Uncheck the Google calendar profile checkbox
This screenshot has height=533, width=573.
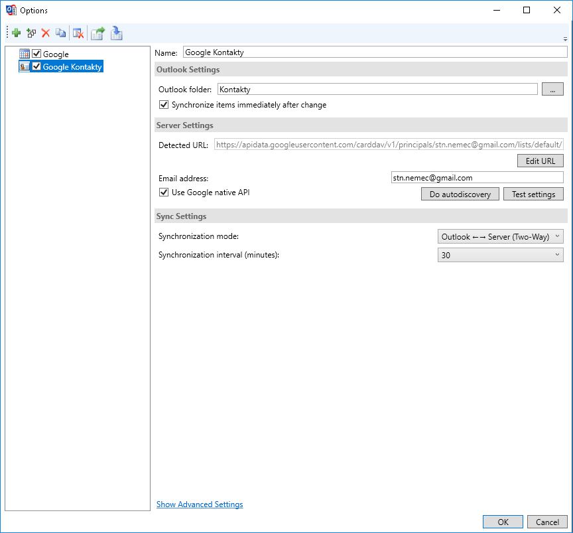point(36,54)
